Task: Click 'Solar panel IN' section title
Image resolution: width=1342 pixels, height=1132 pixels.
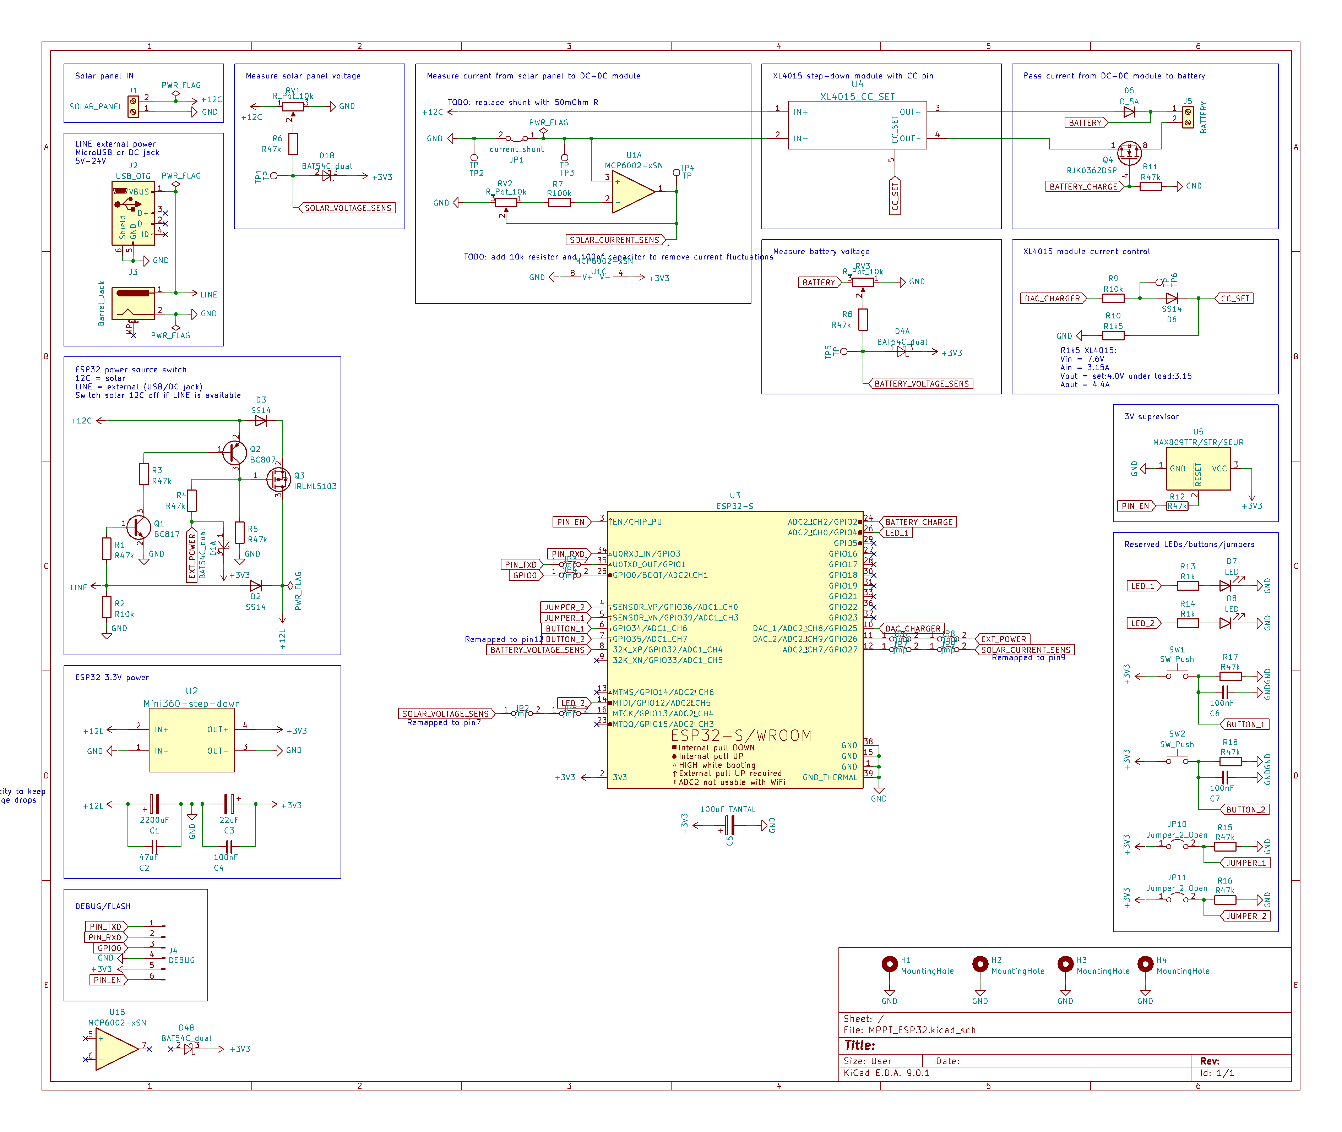Action: (x=104, y=76)
